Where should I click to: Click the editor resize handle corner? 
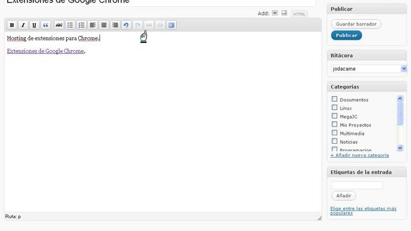click(319, 218)
